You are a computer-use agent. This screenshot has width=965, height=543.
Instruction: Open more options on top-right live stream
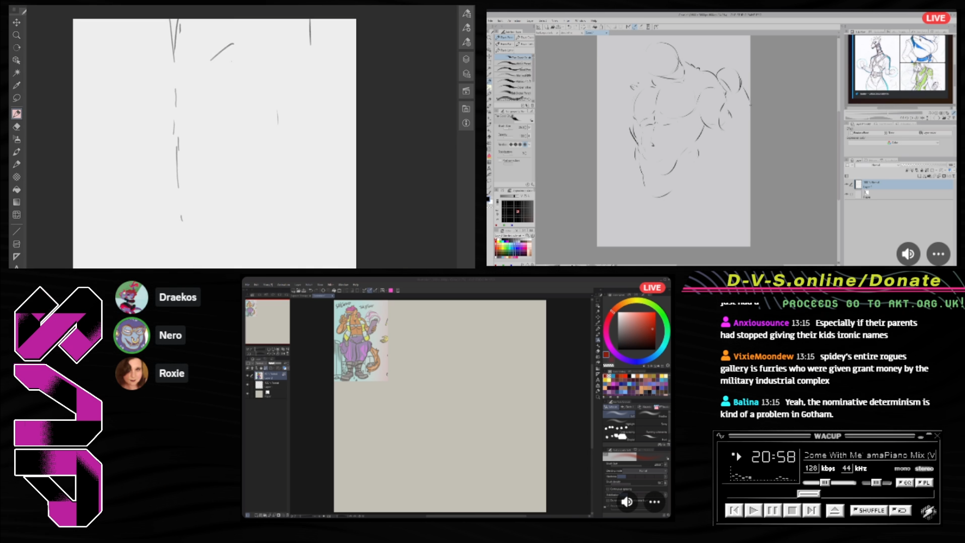pos(938,254)
